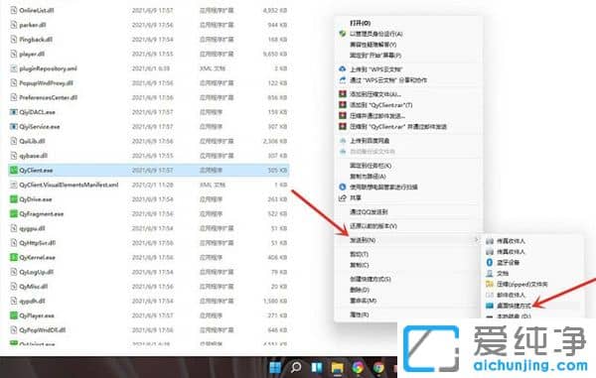
Task: Select the QyPopWndDll.dll file name
Action: (x=43, y=330)
